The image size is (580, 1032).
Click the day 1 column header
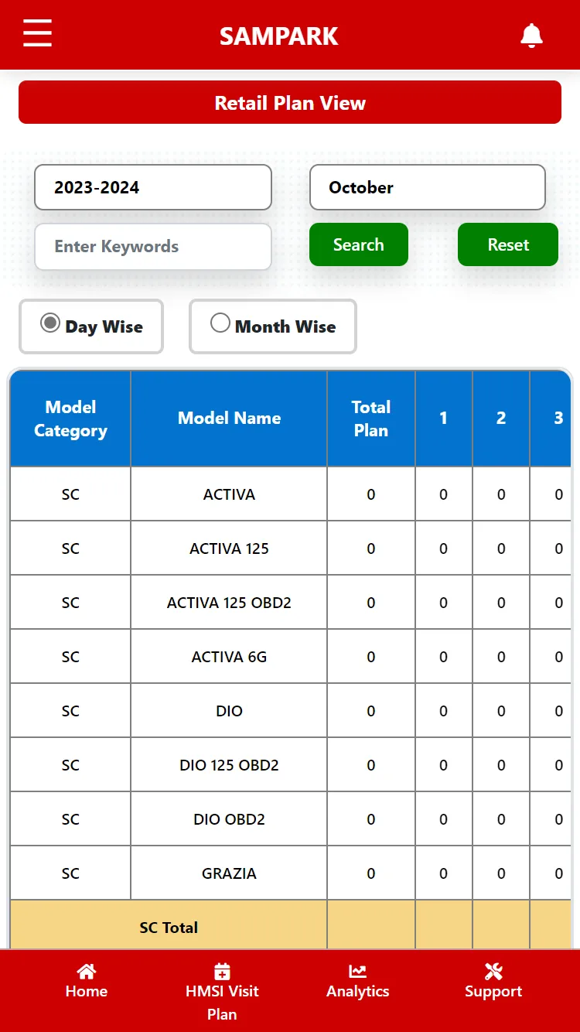click(444, 419)
